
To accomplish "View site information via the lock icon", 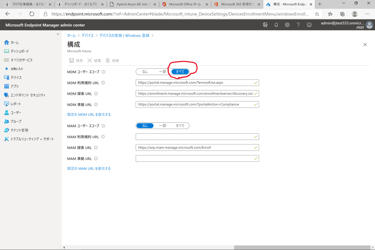I will coord(46,14).
